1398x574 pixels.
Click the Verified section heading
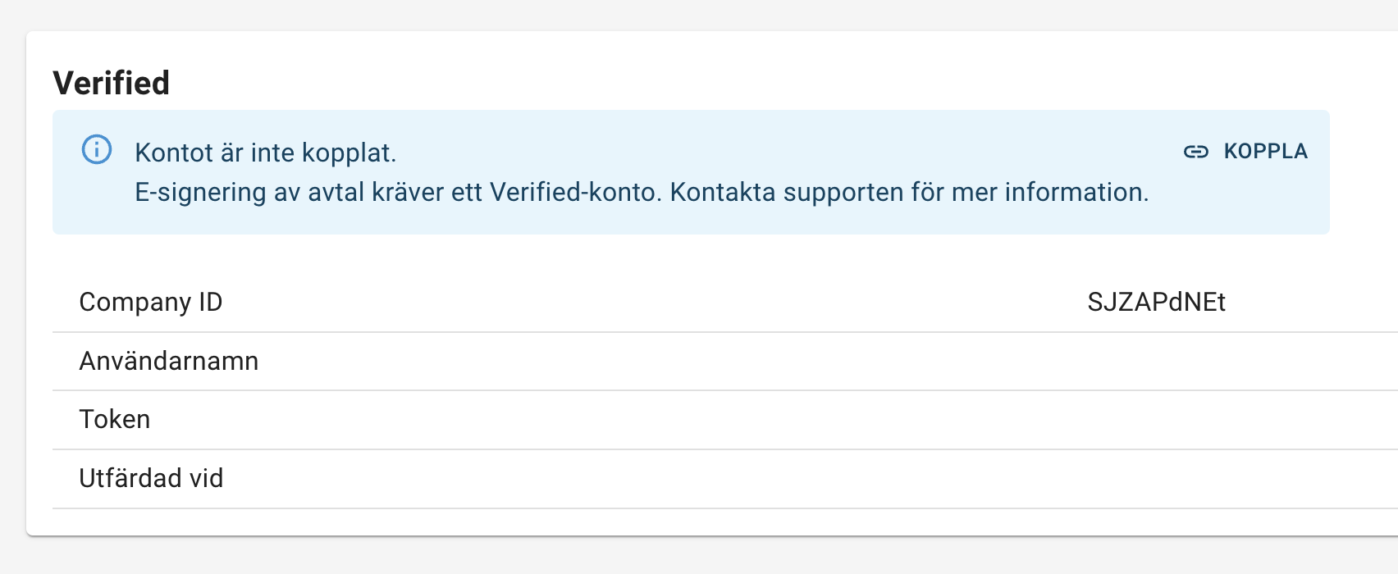[111, 83]
